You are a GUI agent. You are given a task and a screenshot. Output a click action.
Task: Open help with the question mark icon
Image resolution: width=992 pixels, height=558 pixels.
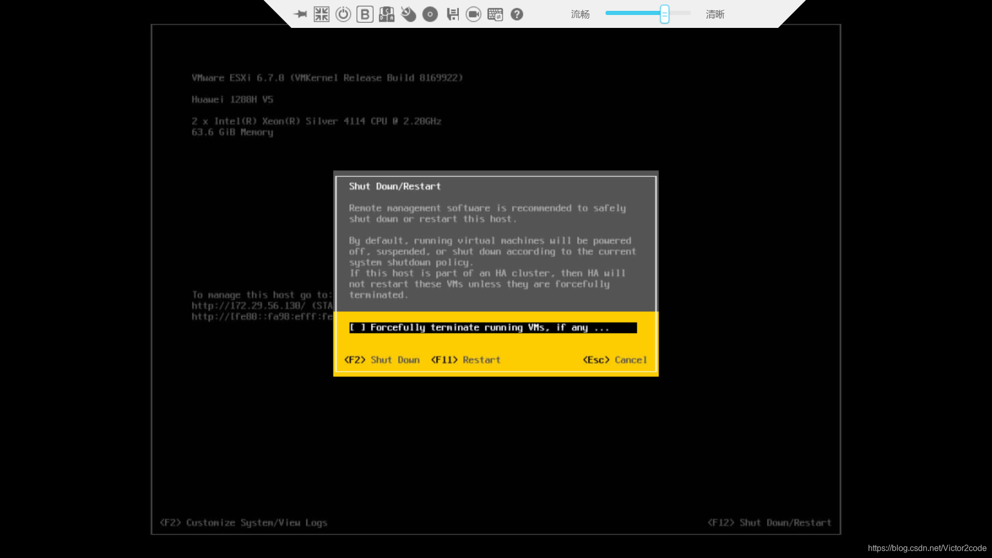(517, 14)
